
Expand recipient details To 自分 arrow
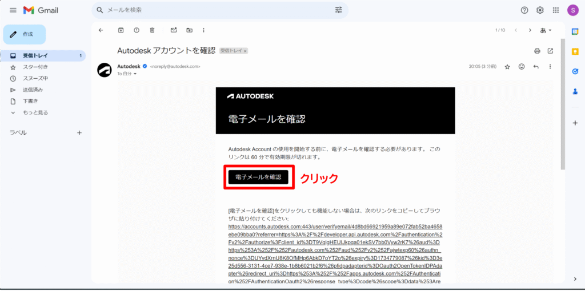[x=135, y=74]
